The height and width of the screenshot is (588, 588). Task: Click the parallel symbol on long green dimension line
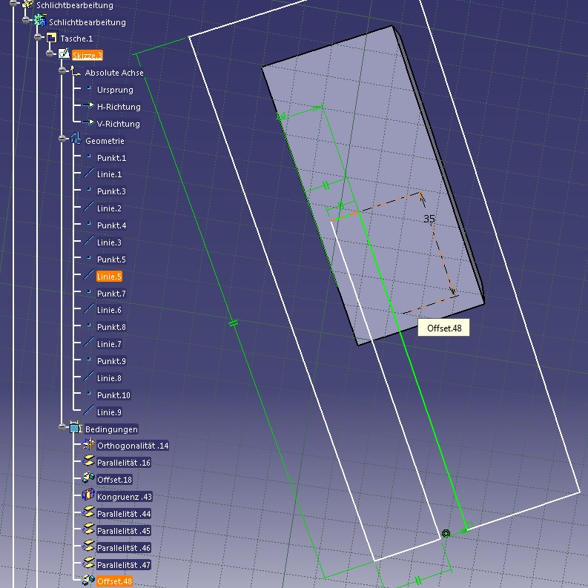click(x=234, y=323)
